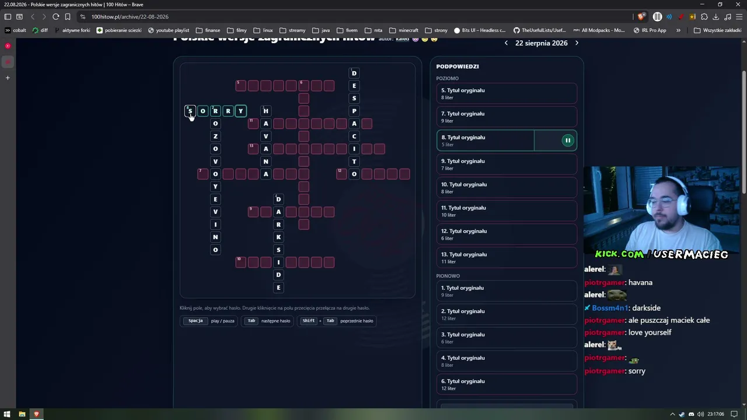Screen dimensions: 747x420
Task: Select vertical clue 2 Tytuł oryginału 12 liter
Action: point(507,314)
